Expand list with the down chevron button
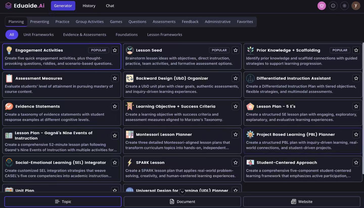Viewport: 364px width, 208px height. point(182,192)
